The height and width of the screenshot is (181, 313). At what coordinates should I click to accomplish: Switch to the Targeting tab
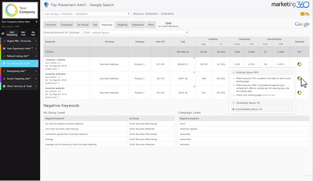(122, 25)
